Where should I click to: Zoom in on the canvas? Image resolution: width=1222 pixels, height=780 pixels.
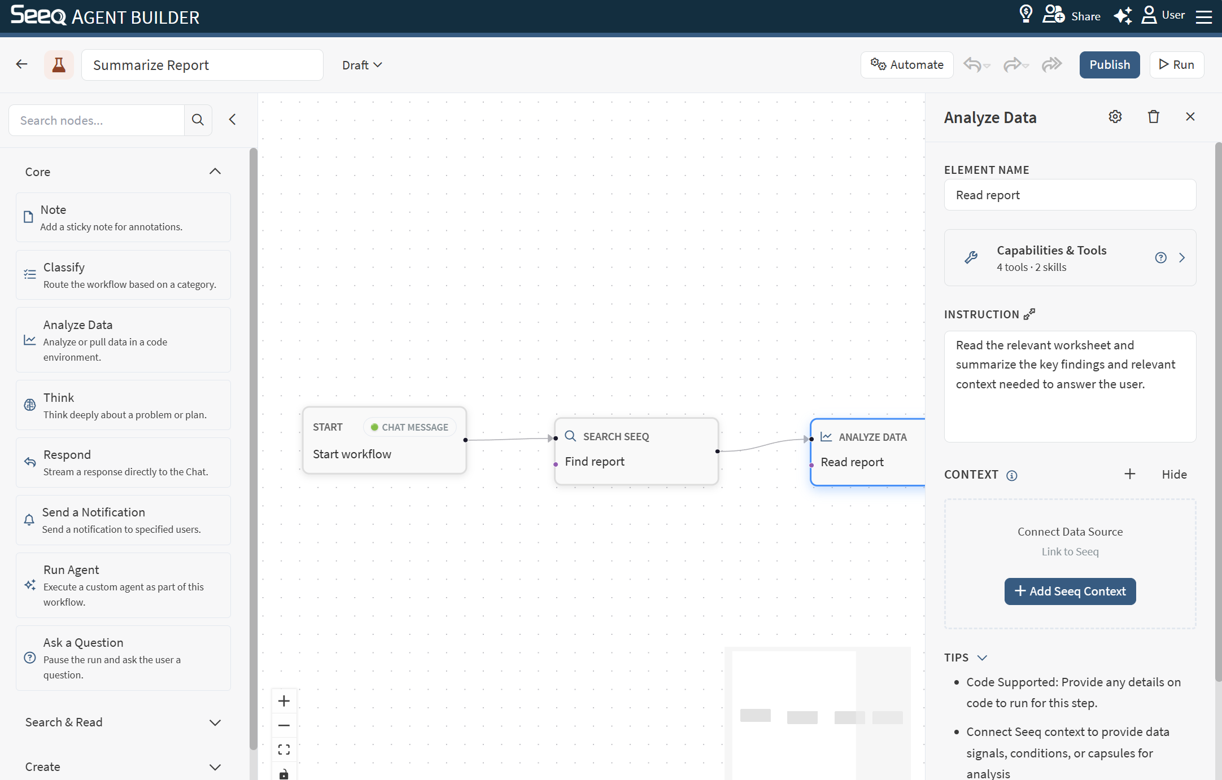(284, 701)
